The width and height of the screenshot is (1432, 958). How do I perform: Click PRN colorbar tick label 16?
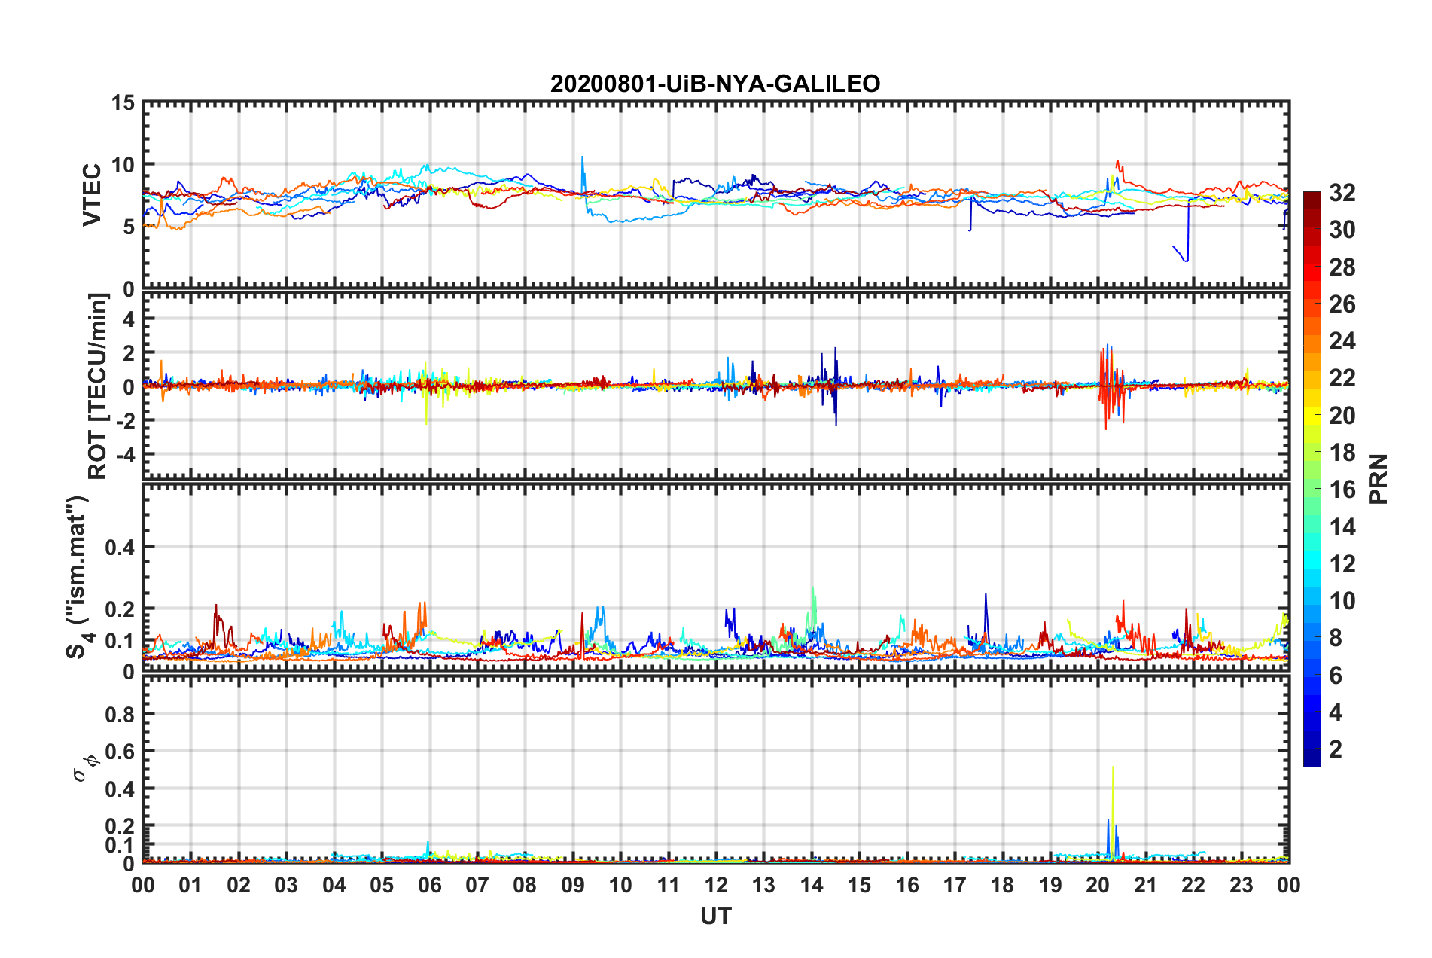pos(1342,490)
